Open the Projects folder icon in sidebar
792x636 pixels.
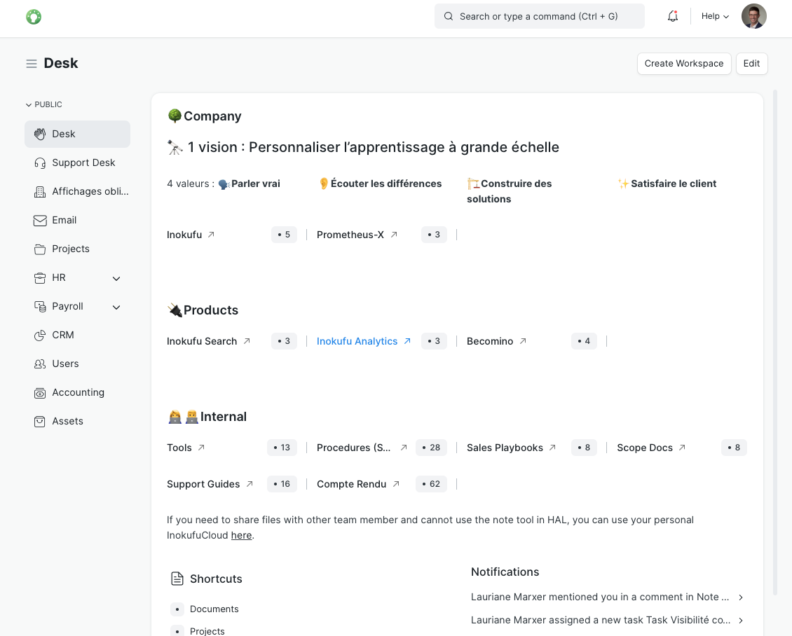point(40,249)
